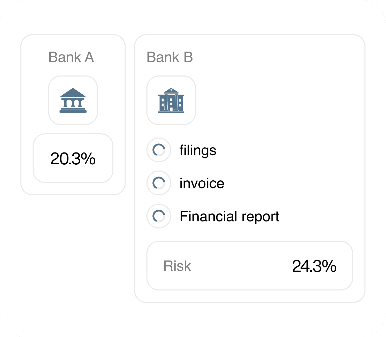Open the Financial report item
The image size is (386, 337).
point(229,217)
